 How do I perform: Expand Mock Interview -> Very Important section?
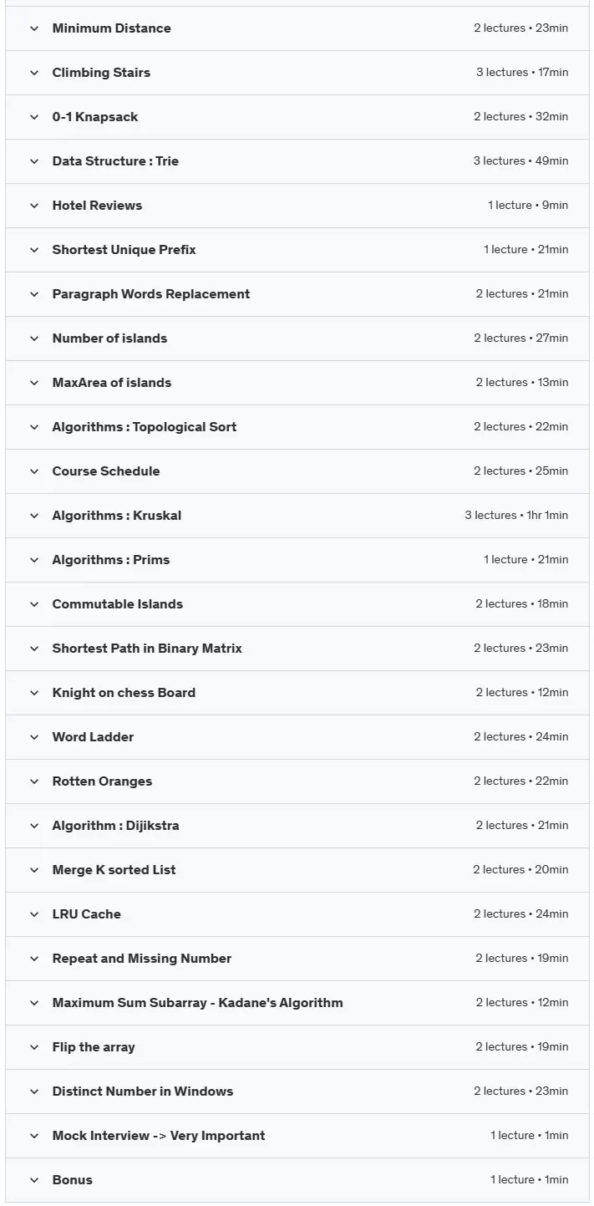[297, 1136]
